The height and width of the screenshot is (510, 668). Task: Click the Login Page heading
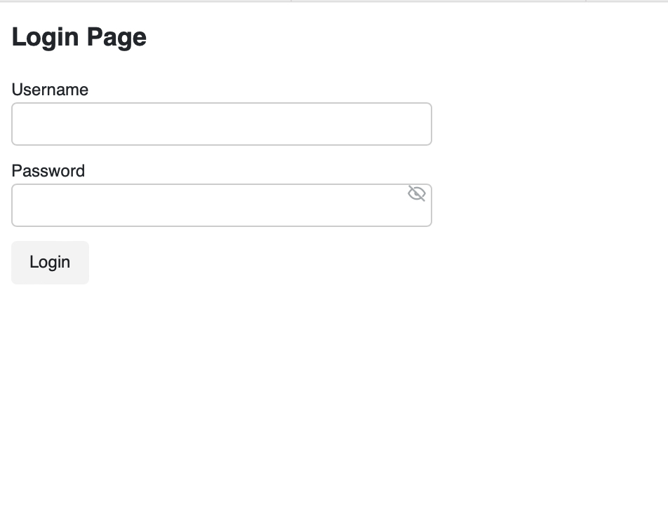coord(79,37)
